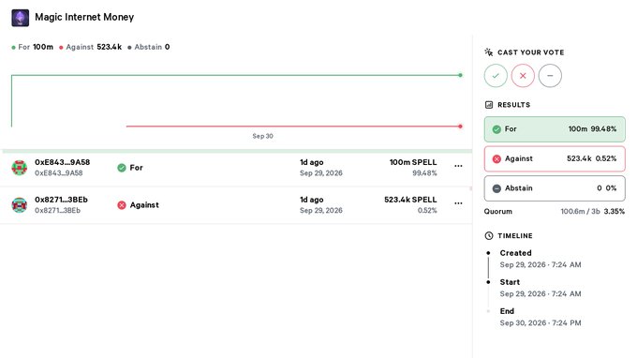Viewport: 637px width, 358px height.
Task: Open avatar of voter 0x8271...3BEb
Action: (x=20, y=205)
